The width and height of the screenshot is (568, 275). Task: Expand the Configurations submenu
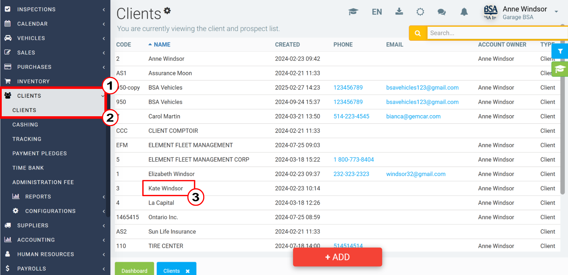(58, 211)
